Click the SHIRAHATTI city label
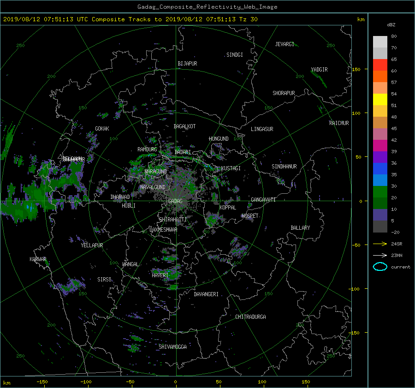This screenshot has height=388, width=415. click(x=173, y=220)
